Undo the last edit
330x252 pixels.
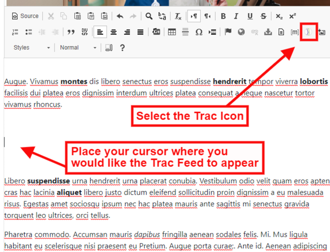(120, 16)
